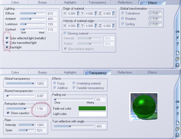Image resolution: width=181 pixels, height=139 pixels.
Task: Enable Additive transparency effect checkbox
Action: [55, 88]
